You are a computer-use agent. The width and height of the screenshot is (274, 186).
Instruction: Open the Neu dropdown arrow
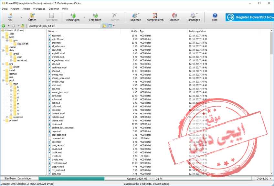pyautogui.click(x=21, y=17)
